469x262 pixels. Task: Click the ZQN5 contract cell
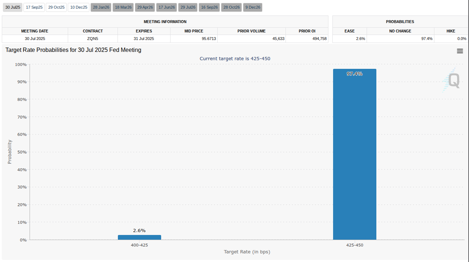coord(93,39)
